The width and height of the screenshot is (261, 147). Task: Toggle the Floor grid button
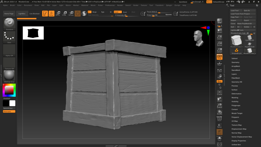pyautogui.click(x=219, y=64)
